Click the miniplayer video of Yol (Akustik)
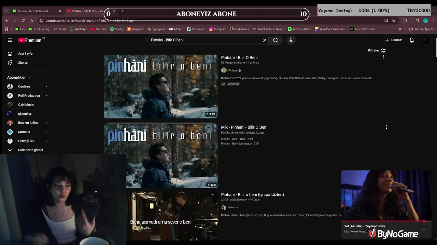 coord(386,196)
